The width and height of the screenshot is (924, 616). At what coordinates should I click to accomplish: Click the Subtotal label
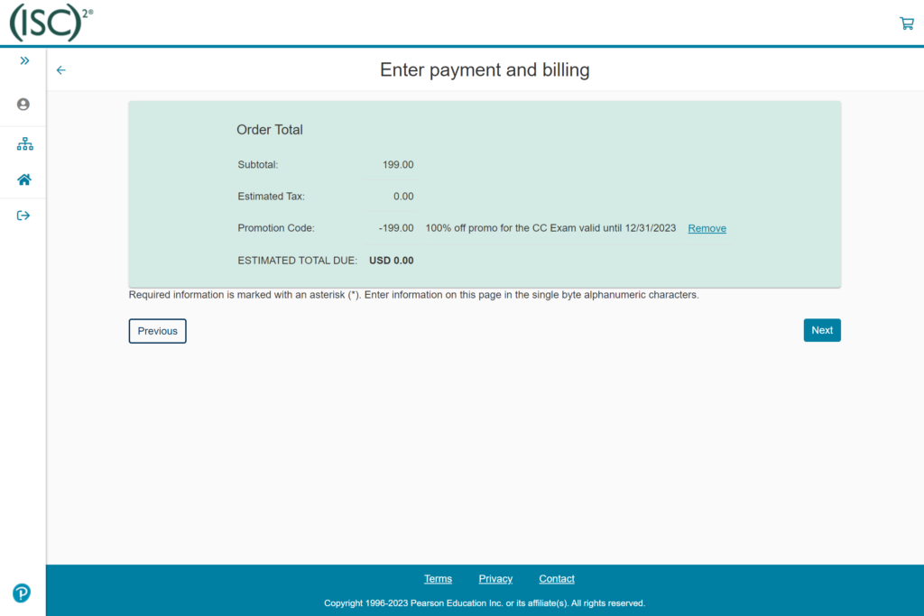click(x=257, y=165)
